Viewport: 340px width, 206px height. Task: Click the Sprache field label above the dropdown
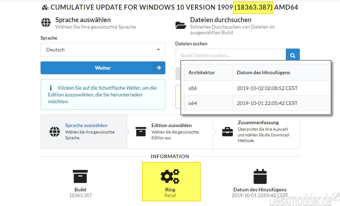[x=49, y=38]
